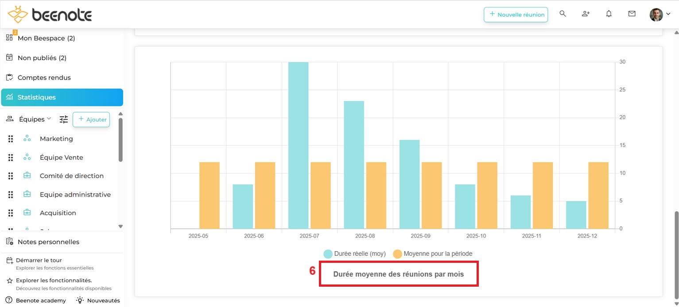Click the Notes personnelles icon
679x307 pixels.
pyautogui.click(x=9, y=241)
